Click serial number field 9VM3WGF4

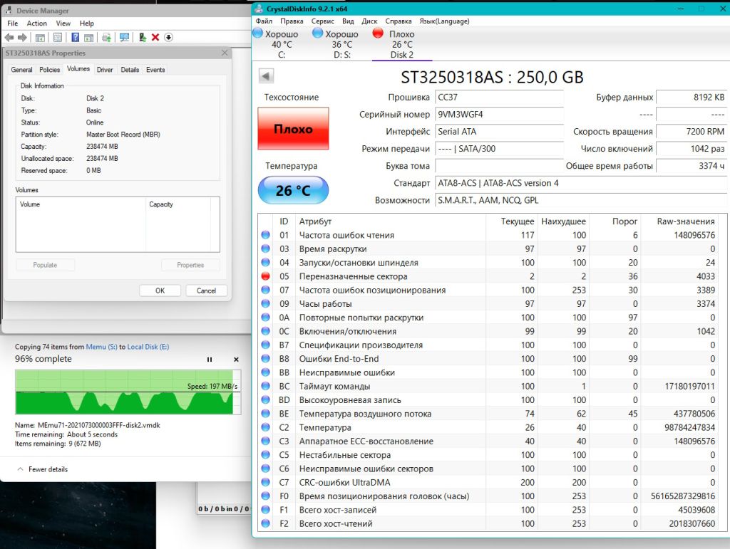tap(499, 115)
